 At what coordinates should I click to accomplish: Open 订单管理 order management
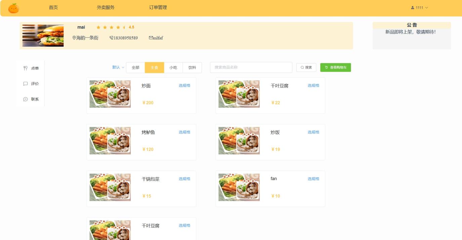point(158,7)
